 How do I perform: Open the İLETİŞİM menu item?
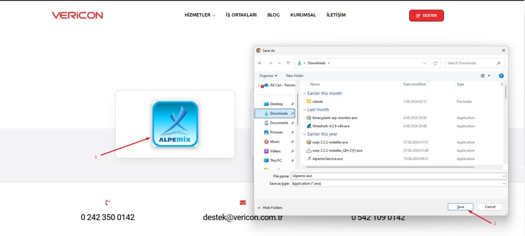[336, 15]
